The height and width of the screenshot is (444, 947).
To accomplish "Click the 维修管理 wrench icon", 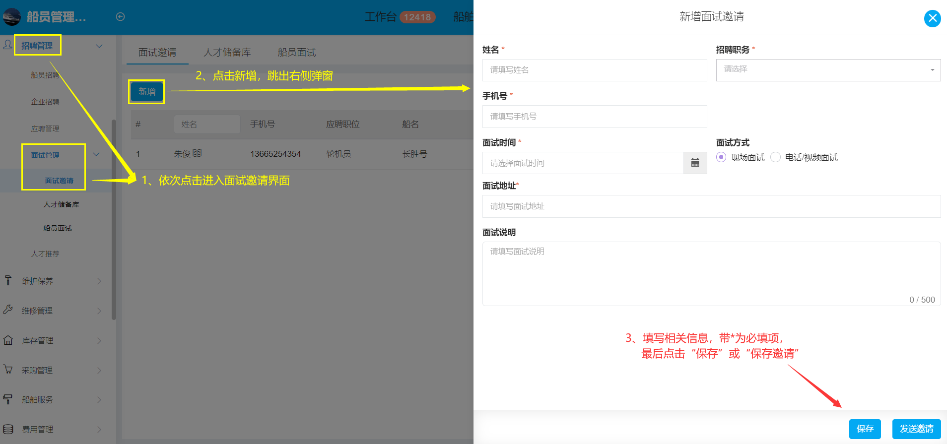I will [x=8, y=310].
